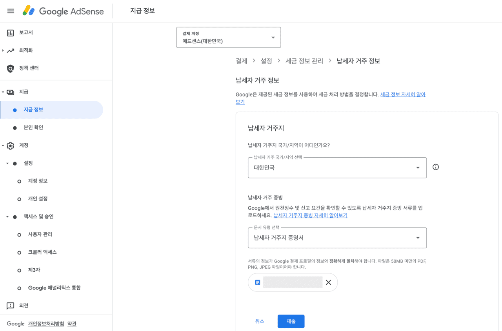Remove uploaded file using the X icon
This screenshot has width=502, height=331.
(x=328, y=282)
